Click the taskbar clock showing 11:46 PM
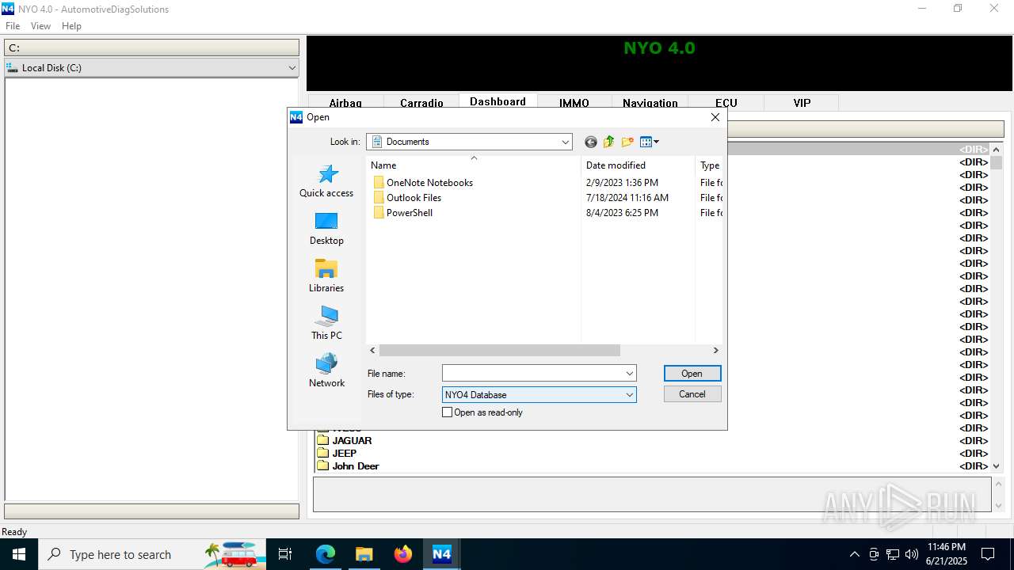1014x570 pixels. (x=946, y=554)
